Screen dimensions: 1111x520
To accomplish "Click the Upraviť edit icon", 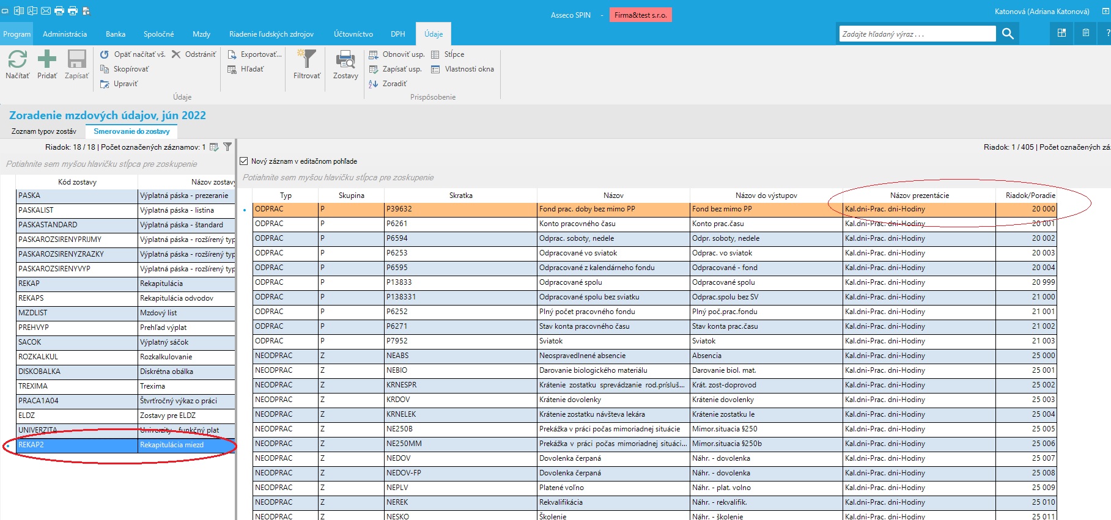I will [x=105, y=84].
